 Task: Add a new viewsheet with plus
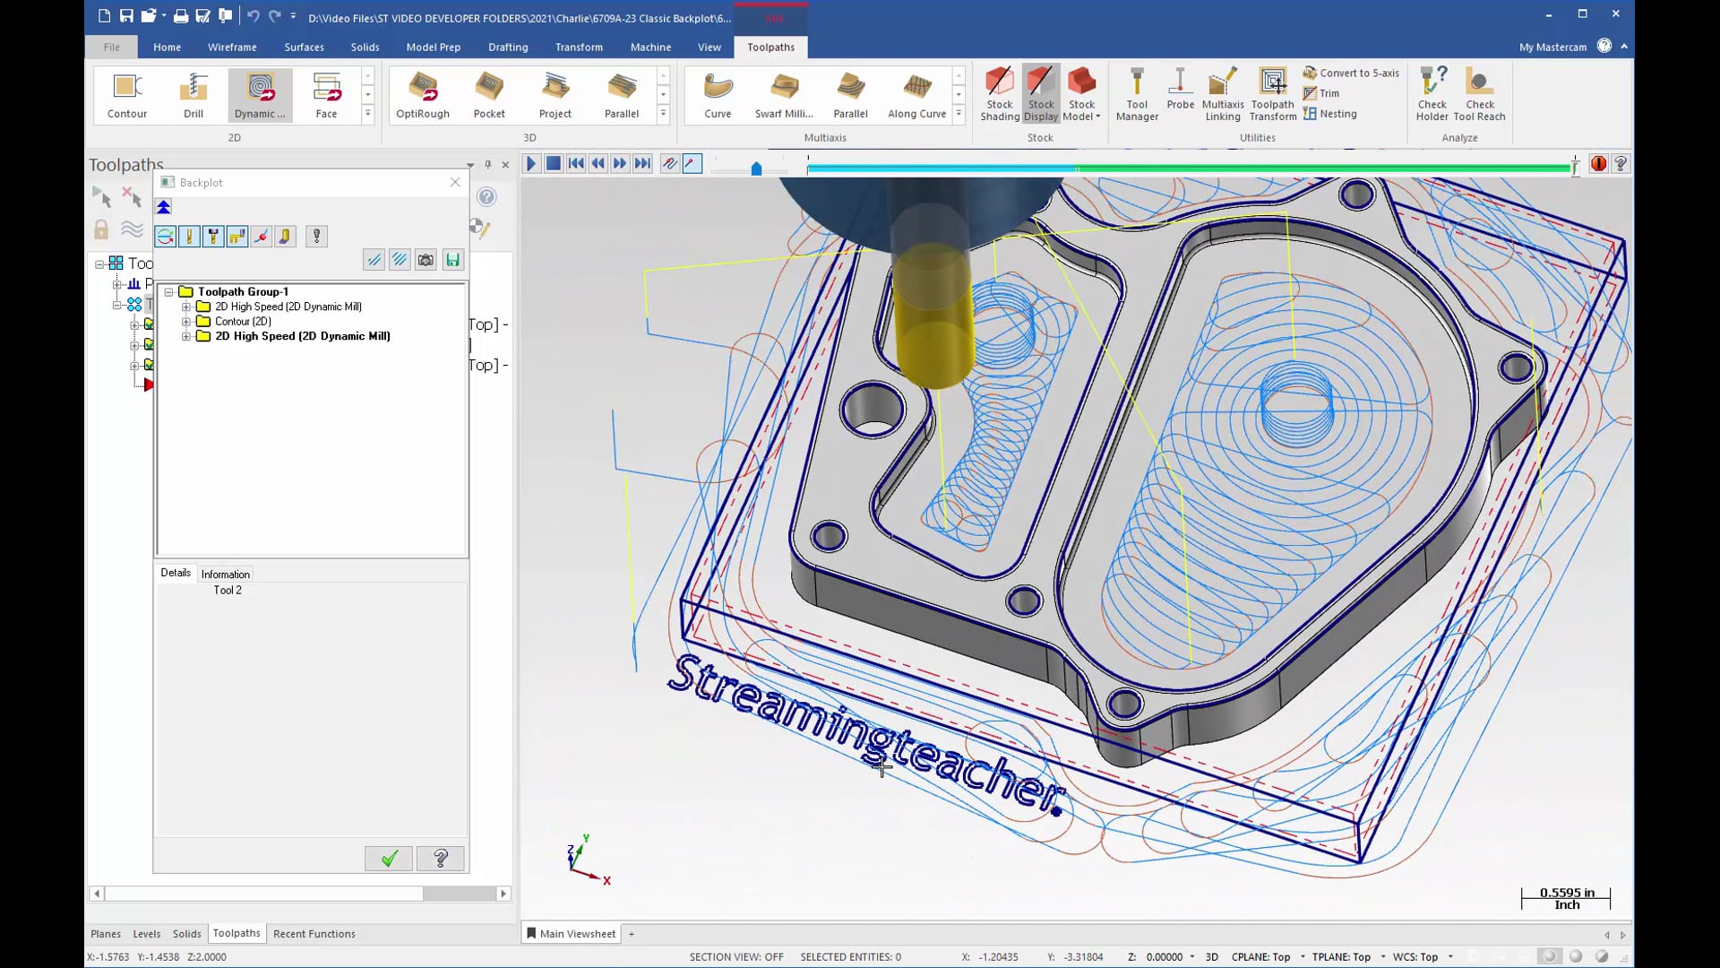[632, 934]
